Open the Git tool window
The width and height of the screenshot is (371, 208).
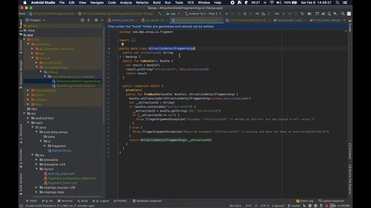[x=48, y=201]
